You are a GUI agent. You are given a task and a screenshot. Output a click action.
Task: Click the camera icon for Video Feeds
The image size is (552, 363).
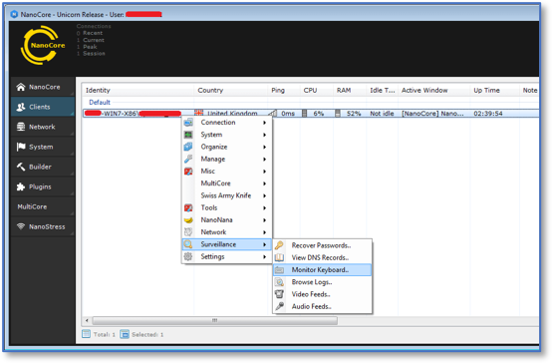coord(280,294)
